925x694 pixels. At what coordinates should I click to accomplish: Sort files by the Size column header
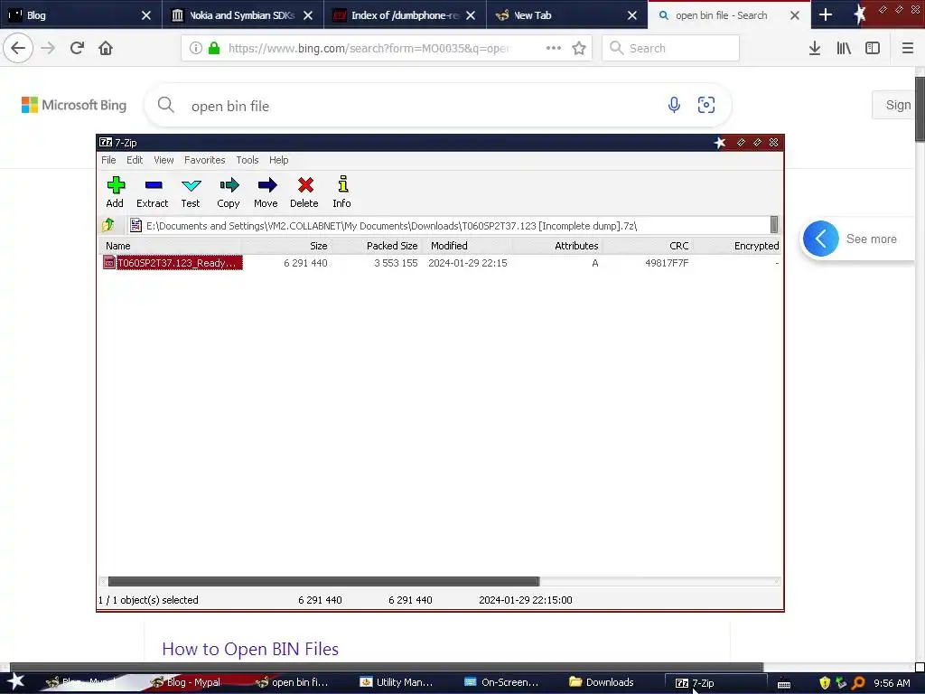[286, 246]
